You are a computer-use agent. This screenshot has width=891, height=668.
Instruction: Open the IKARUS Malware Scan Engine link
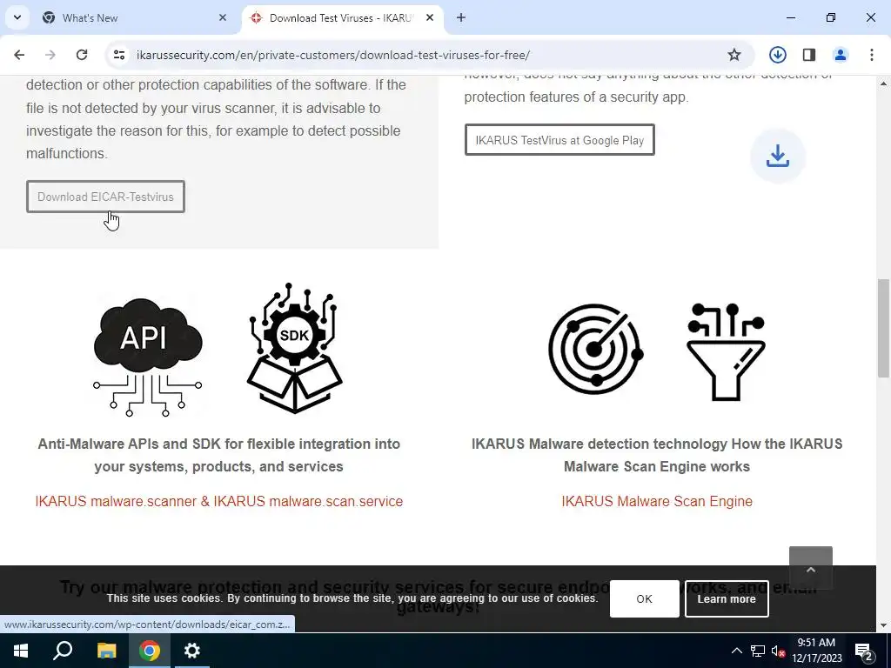coord(657,501)
